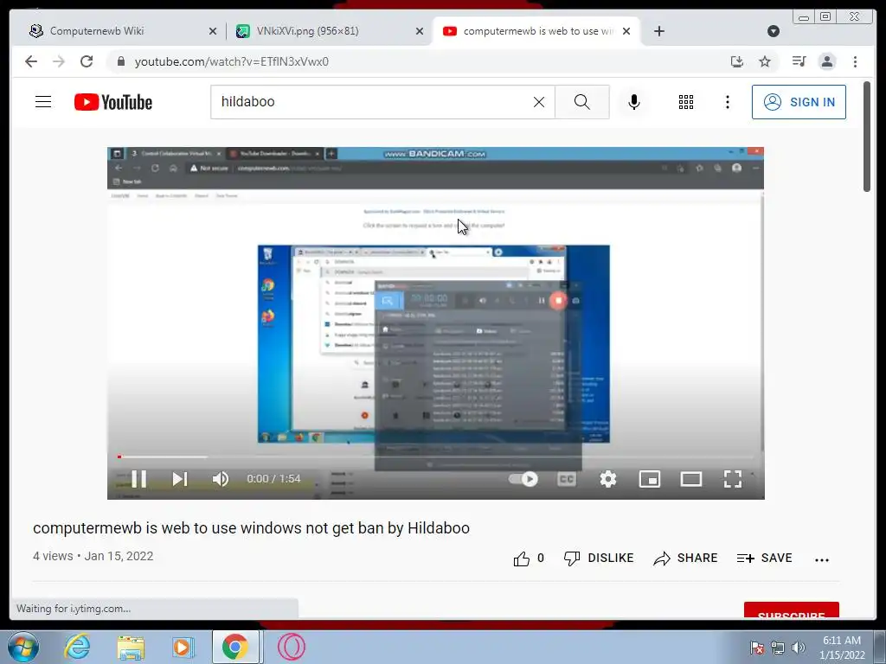
Task: Open the Action Center flag icon
Action: 757,648
